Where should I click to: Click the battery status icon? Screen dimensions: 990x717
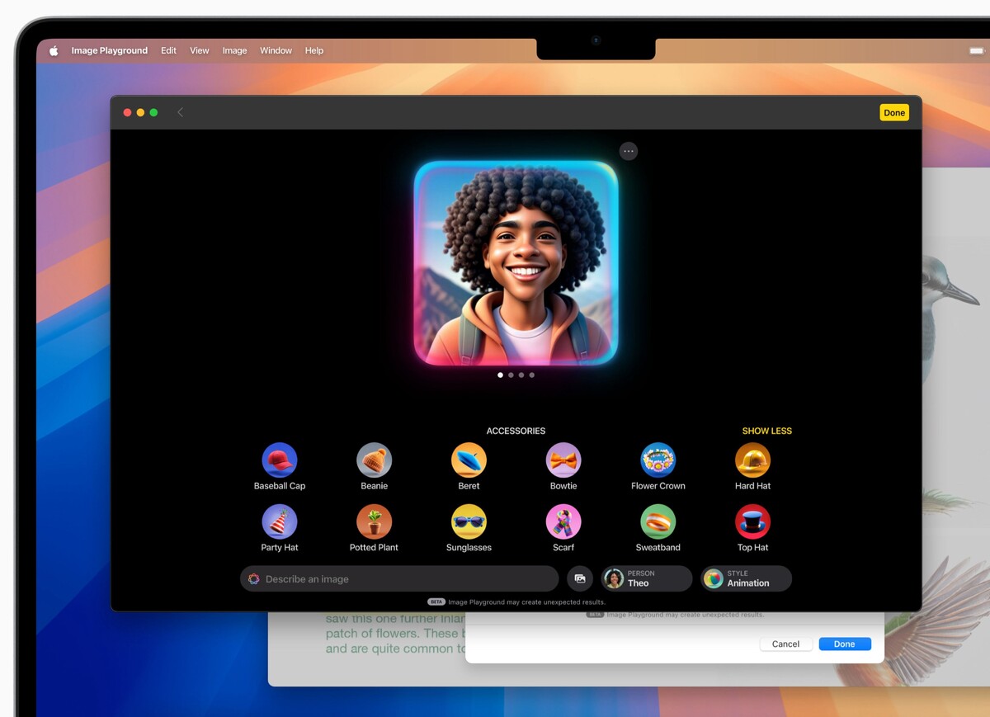click(977, 50)
